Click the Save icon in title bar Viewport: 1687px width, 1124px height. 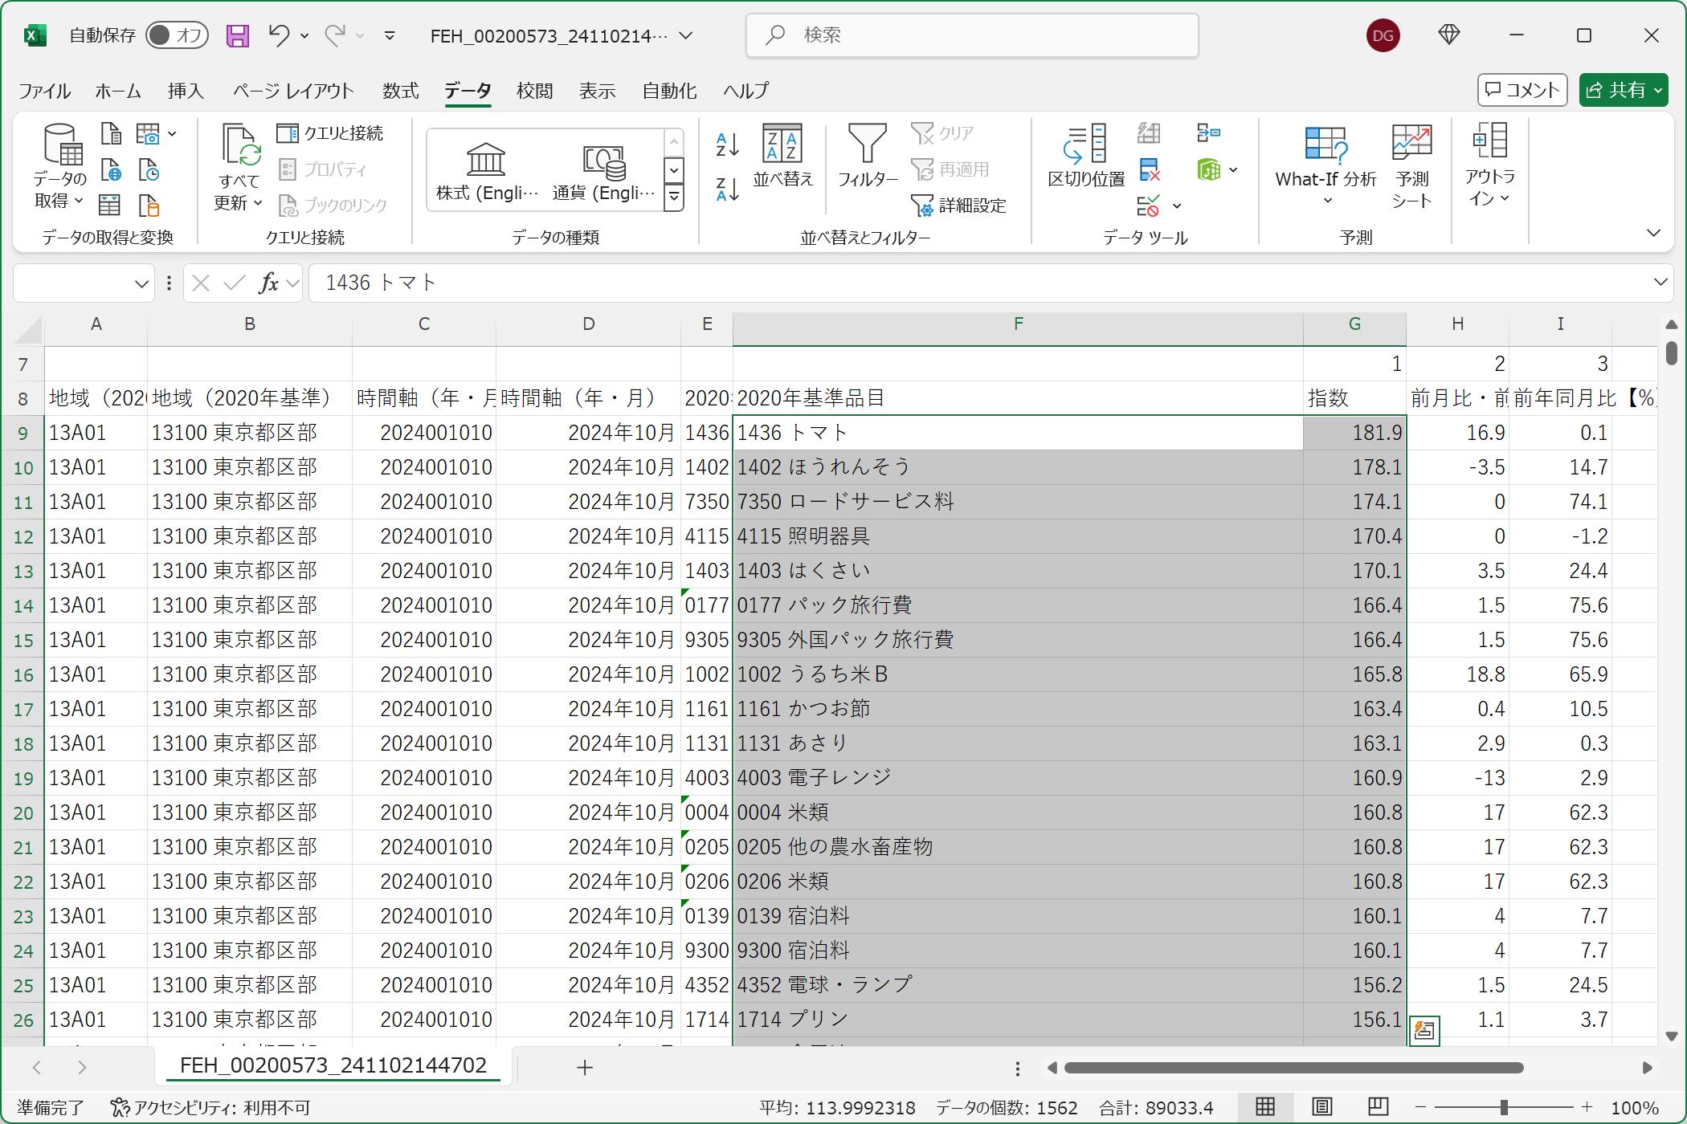point(237,35)
